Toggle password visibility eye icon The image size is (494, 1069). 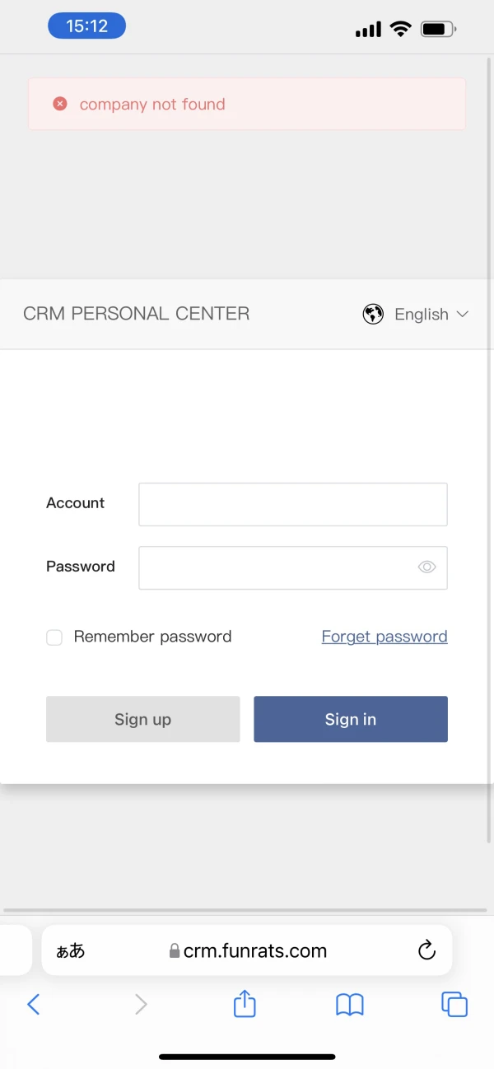coord(426,567)
